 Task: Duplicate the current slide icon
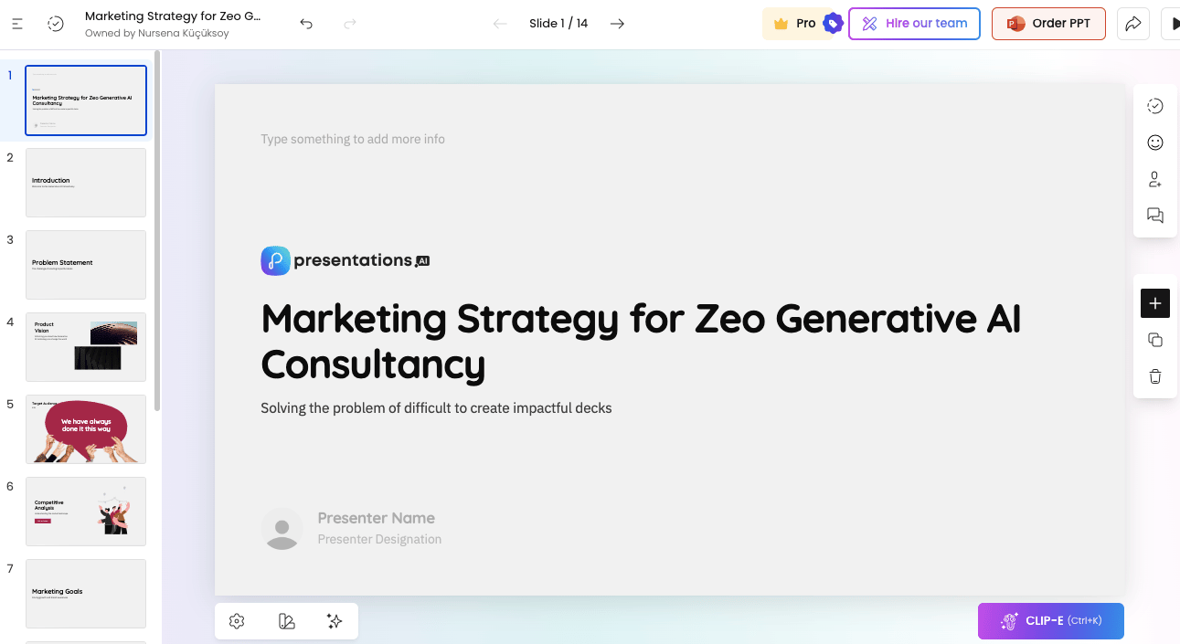(x=1155, y=340)
